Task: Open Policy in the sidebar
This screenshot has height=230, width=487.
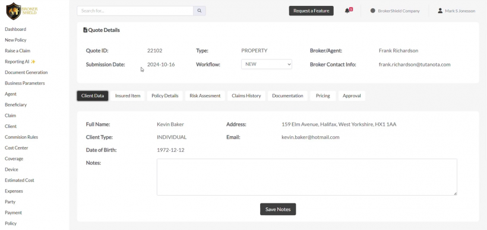Action: coord(11,223)
